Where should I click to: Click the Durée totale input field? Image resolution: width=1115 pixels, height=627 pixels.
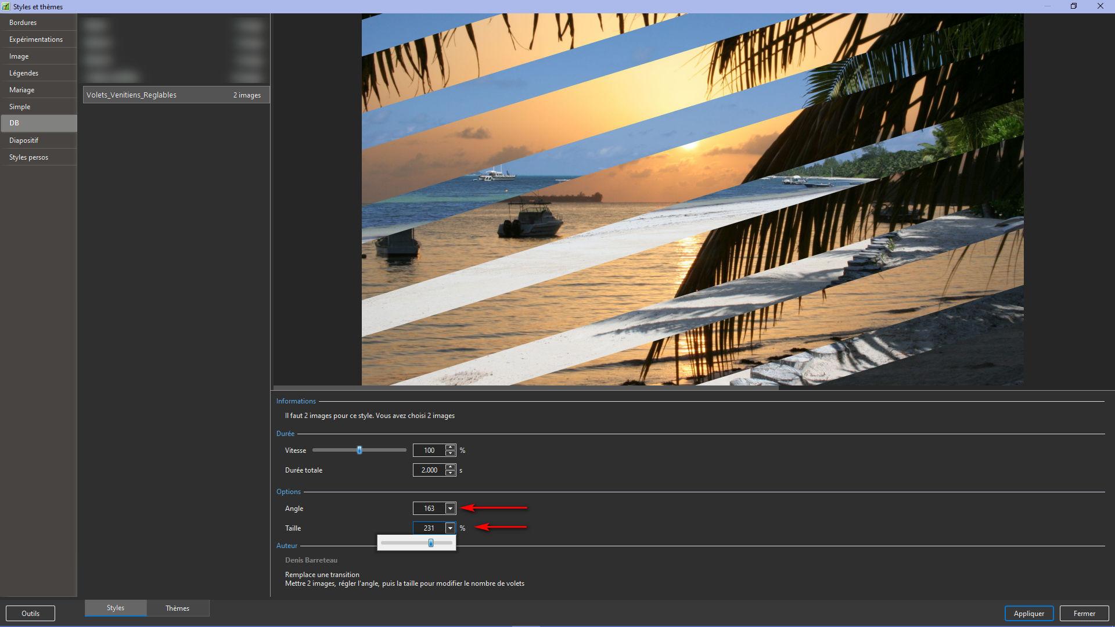tap(429, 470)
